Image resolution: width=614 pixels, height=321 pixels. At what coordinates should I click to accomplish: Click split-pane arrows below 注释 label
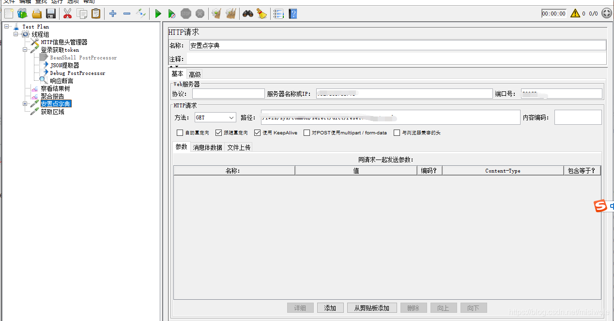tap(174, 66)
